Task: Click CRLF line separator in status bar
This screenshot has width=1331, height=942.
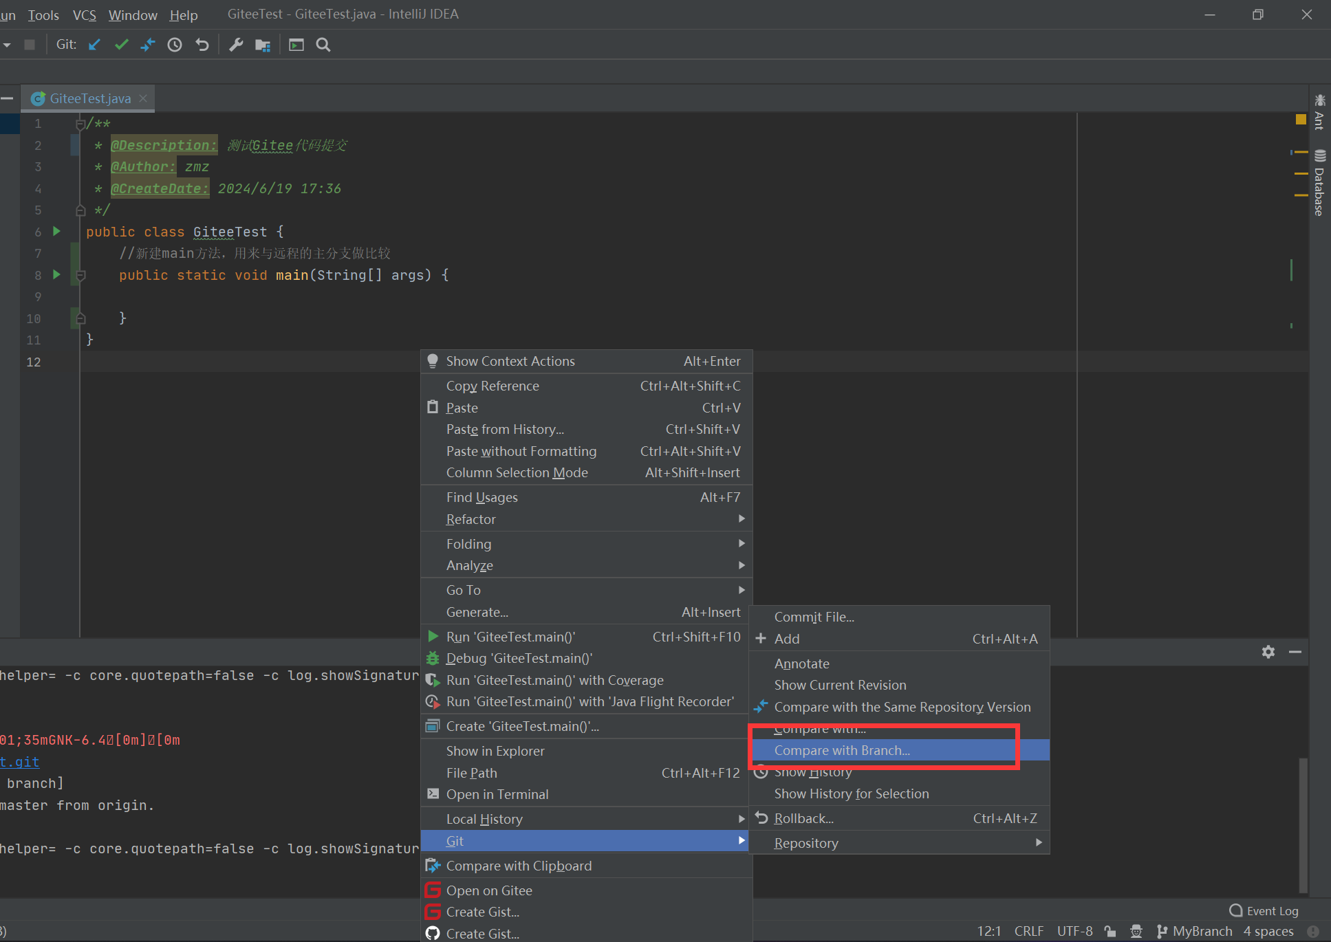Action: click(1029, 931)
